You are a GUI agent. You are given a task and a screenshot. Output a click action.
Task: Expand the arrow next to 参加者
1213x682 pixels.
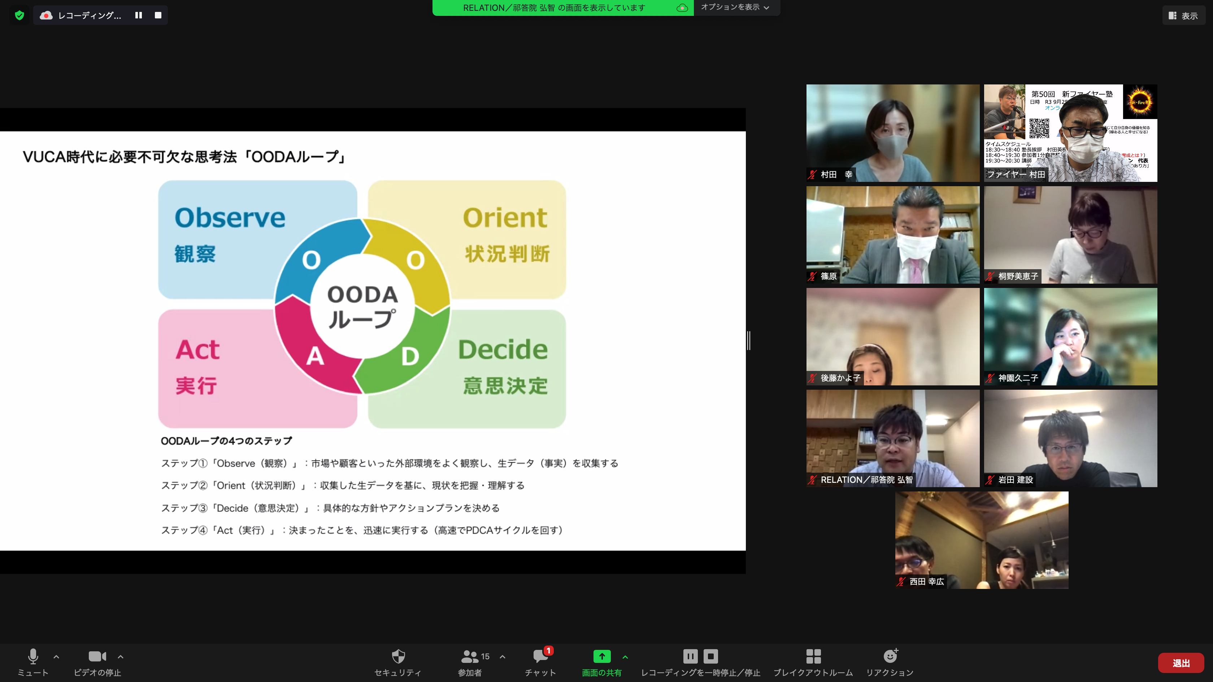pos(503,657)
